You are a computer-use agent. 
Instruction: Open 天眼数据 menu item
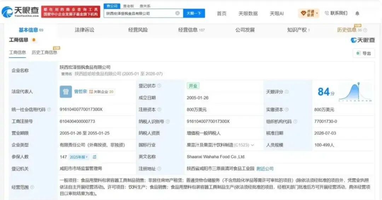pyautogui.click(x=248, y=13)
